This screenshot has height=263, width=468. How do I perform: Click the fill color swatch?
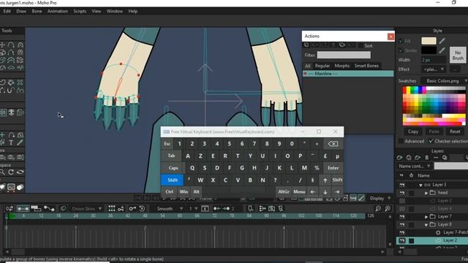click(429, 41)
